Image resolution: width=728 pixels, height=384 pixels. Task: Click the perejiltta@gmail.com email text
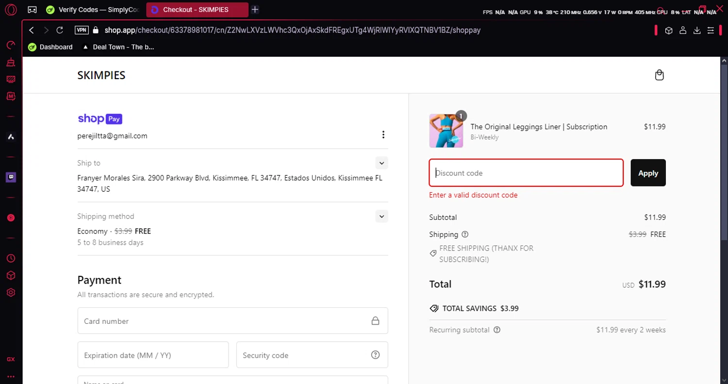point(112,136)
